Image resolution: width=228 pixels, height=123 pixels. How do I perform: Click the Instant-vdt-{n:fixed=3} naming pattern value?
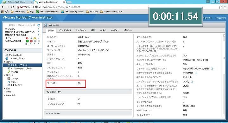coord(195,60)
